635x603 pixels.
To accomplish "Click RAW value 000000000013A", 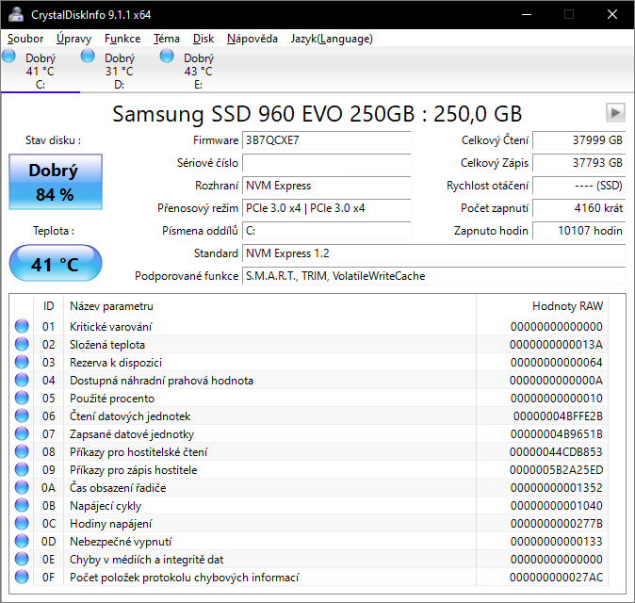I will tap(556, 345).
